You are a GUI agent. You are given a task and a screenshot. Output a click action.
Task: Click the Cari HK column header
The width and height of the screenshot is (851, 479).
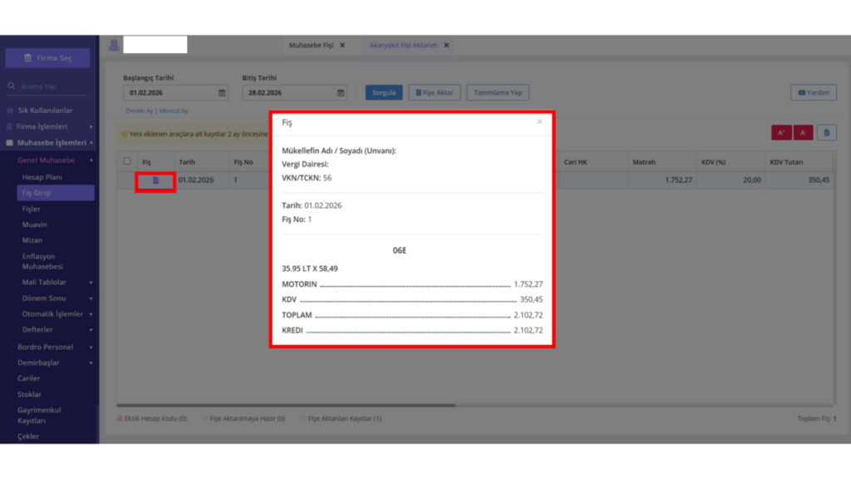575,162
